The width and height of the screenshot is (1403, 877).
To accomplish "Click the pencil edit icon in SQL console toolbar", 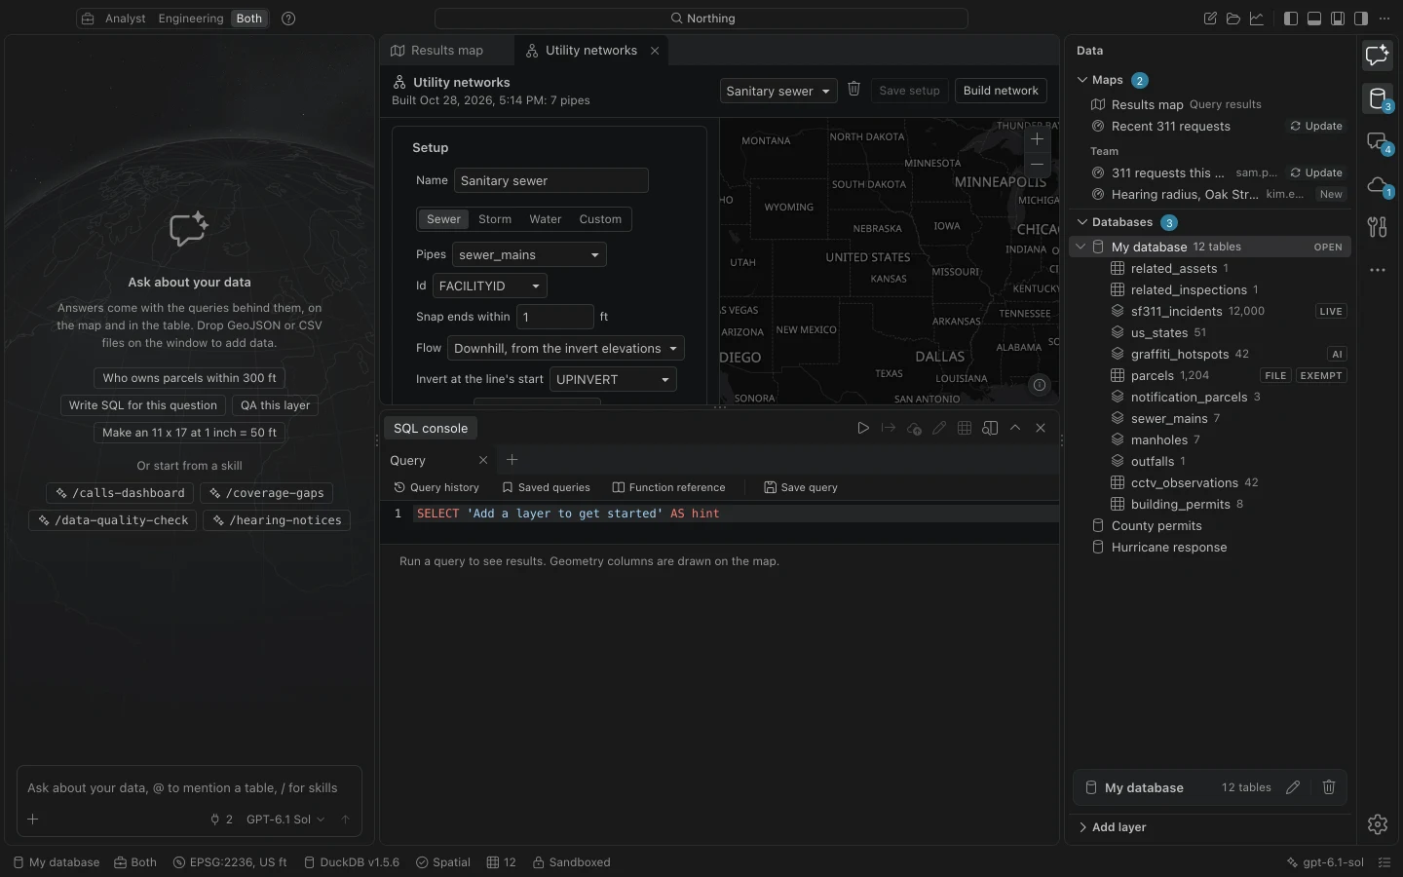I will pyautogui.click(x=939, y=428).
